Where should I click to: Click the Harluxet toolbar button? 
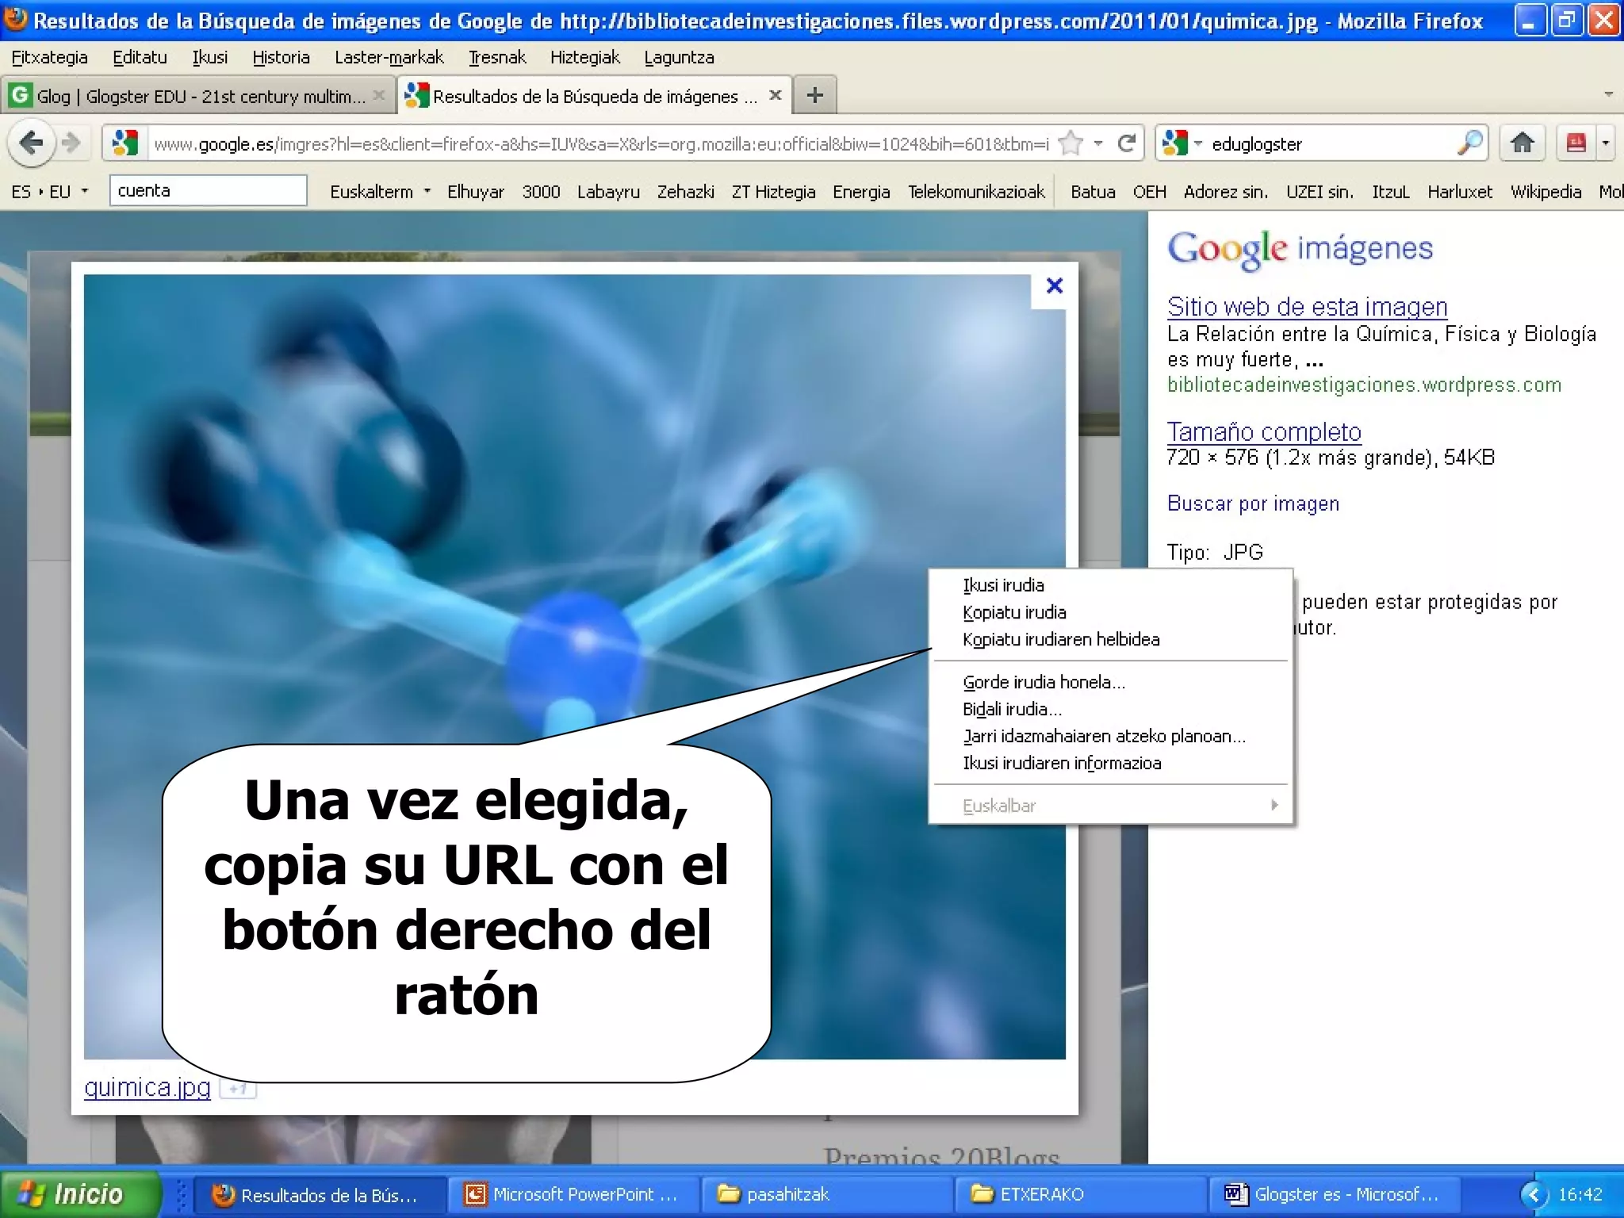[x=1460, y=191]
